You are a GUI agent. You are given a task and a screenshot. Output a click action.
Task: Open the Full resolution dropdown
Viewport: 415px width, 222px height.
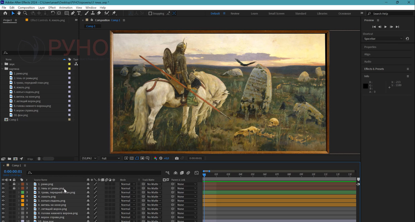click(110, 158)
